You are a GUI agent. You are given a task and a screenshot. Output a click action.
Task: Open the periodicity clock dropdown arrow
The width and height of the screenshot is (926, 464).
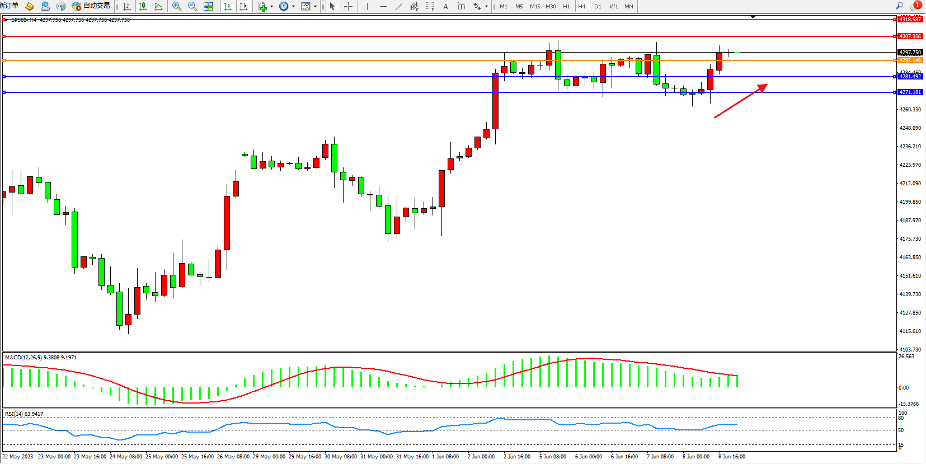click(294, 7)
